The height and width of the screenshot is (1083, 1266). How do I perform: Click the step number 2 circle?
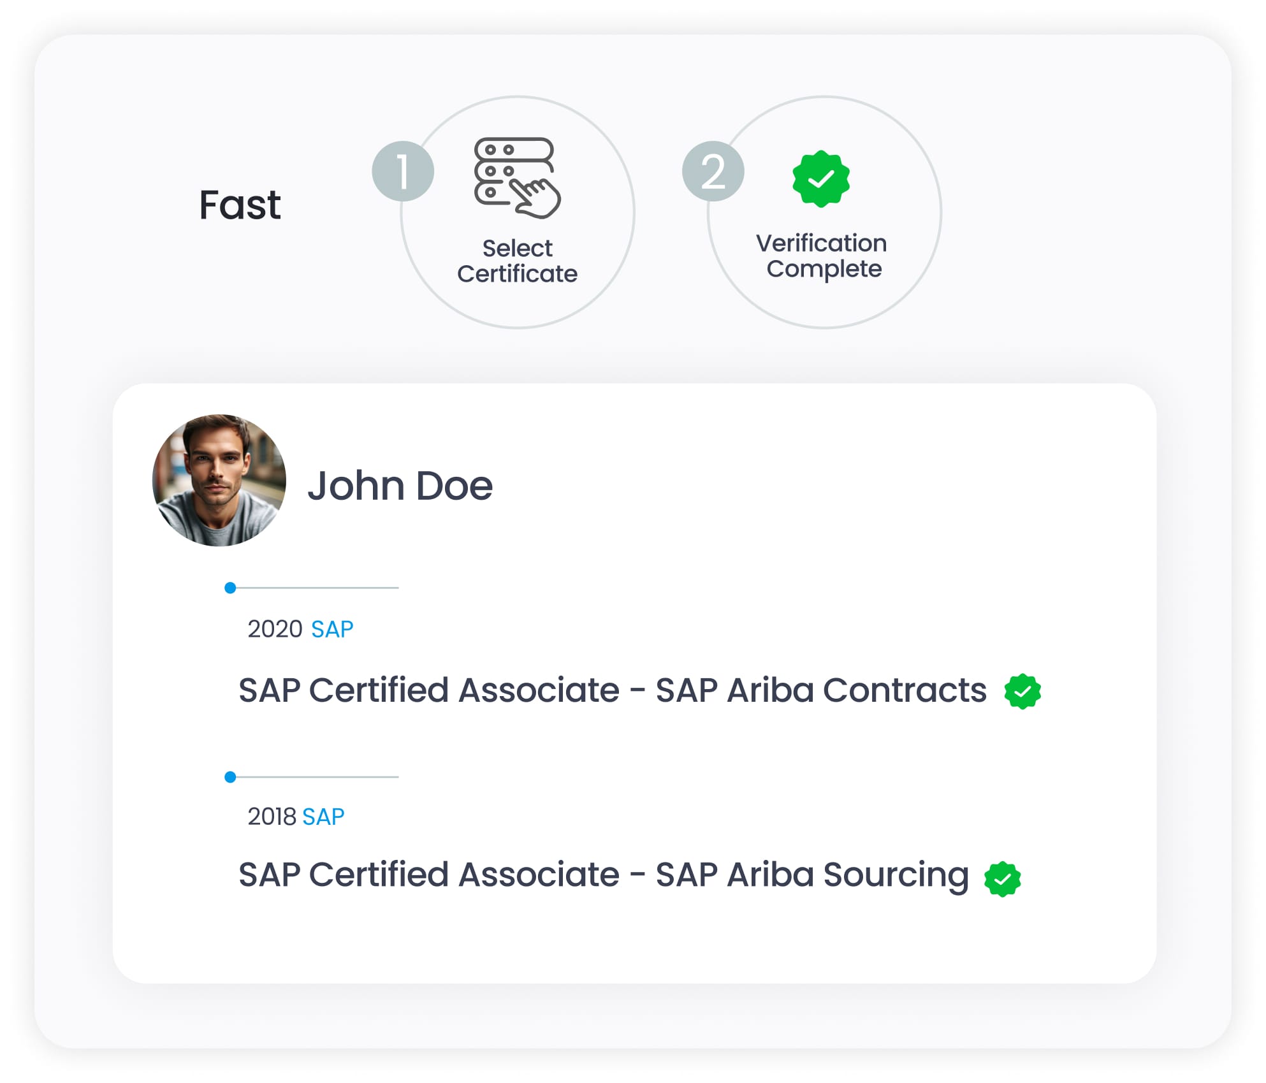click(x=713, y=171)
